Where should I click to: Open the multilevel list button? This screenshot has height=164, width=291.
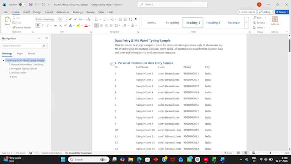click(x=112, y=19)
